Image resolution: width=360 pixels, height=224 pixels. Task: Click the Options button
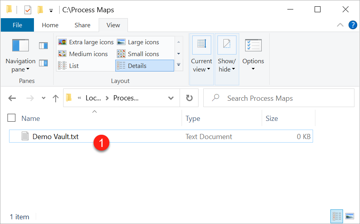tap(253, 61)
